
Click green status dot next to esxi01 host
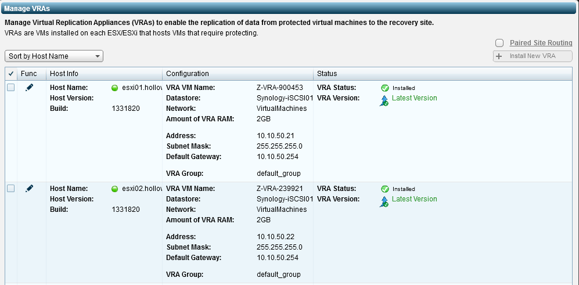tap(114, 88)
